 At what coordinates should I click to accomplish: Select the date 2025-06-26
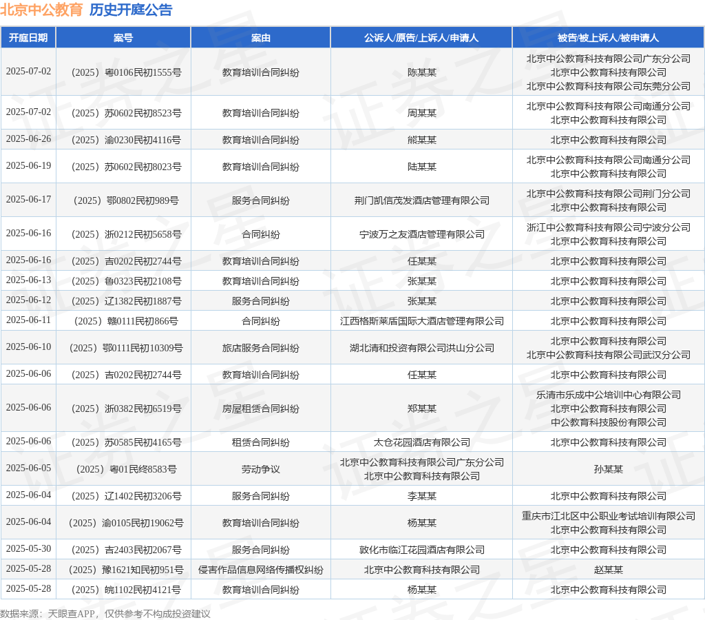click(x=28, y=138)
